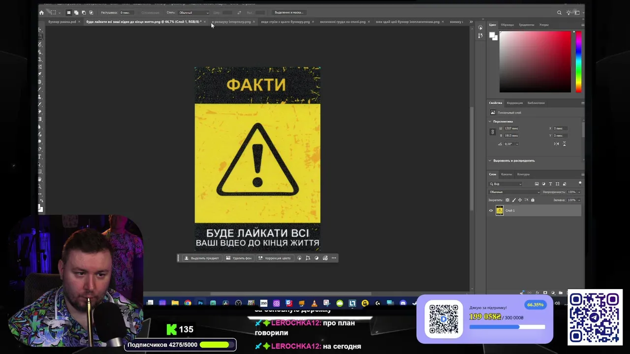Click flip vertical icon in Properties panel
This screenshot has height=354, width=630.
pyautogui.click(x=564, y=144)
